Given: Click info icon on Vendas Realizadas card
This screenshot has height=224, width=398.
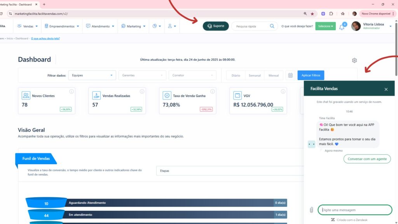Looking at the screenshot, I should (142, 92).
